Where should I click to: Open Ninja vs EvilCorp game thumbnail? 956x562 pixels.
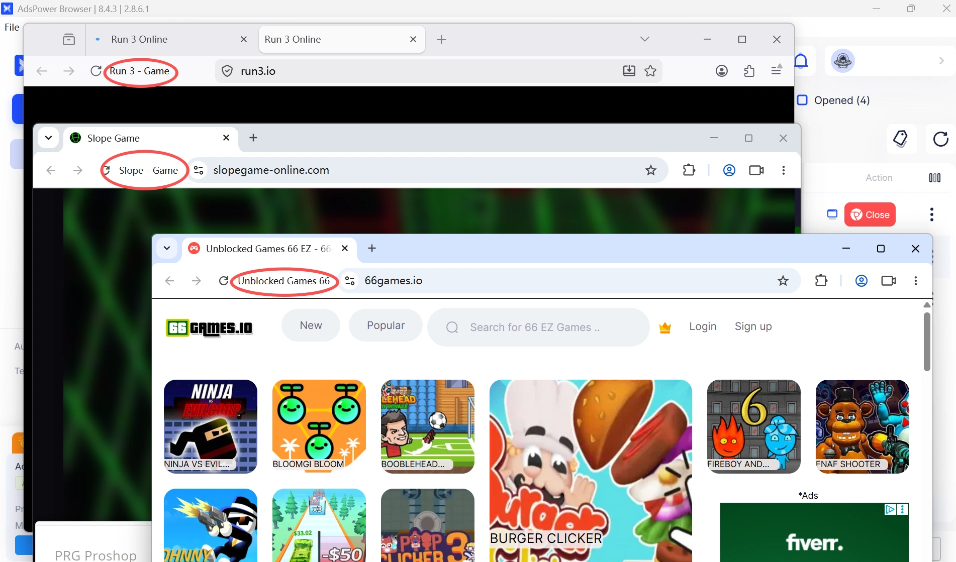211,426
